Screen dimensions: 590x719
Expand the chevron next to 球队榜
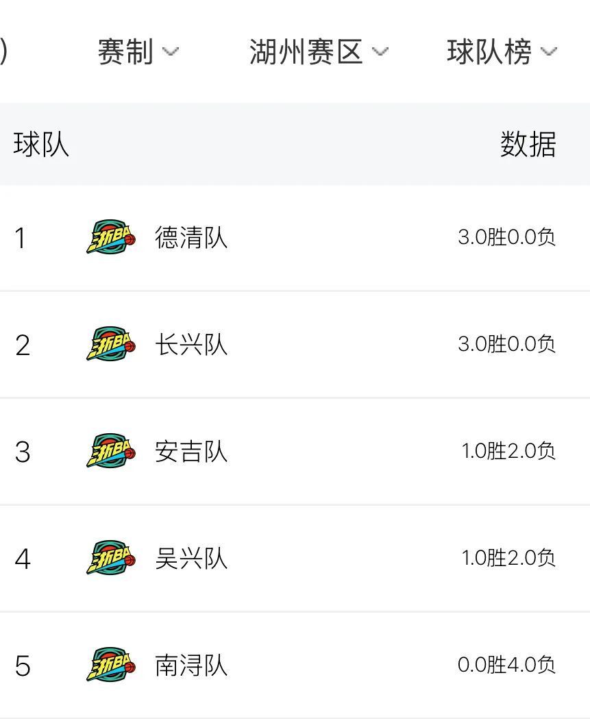549,51
